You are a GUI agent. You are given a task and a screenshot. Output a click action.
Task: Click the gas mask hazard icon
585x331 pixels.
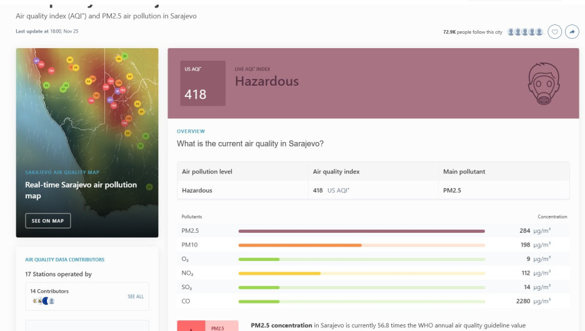point(544,83)
